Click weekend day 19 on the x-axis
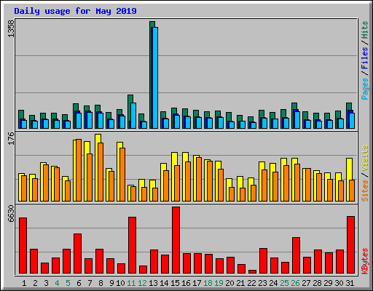The image size is (373, 291). (219, 283)
